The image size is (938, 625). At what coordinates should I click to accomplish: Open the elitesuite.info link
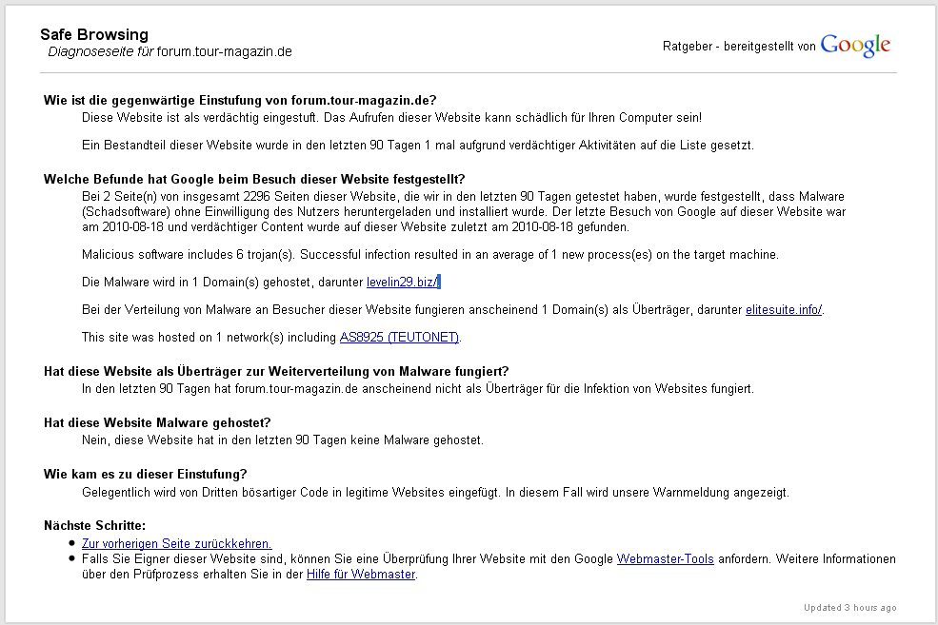(784, 309)
